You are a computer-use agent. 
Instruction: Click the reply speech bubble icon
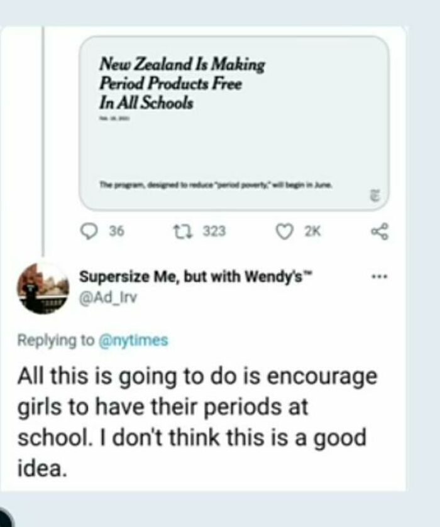pos(89,231)
